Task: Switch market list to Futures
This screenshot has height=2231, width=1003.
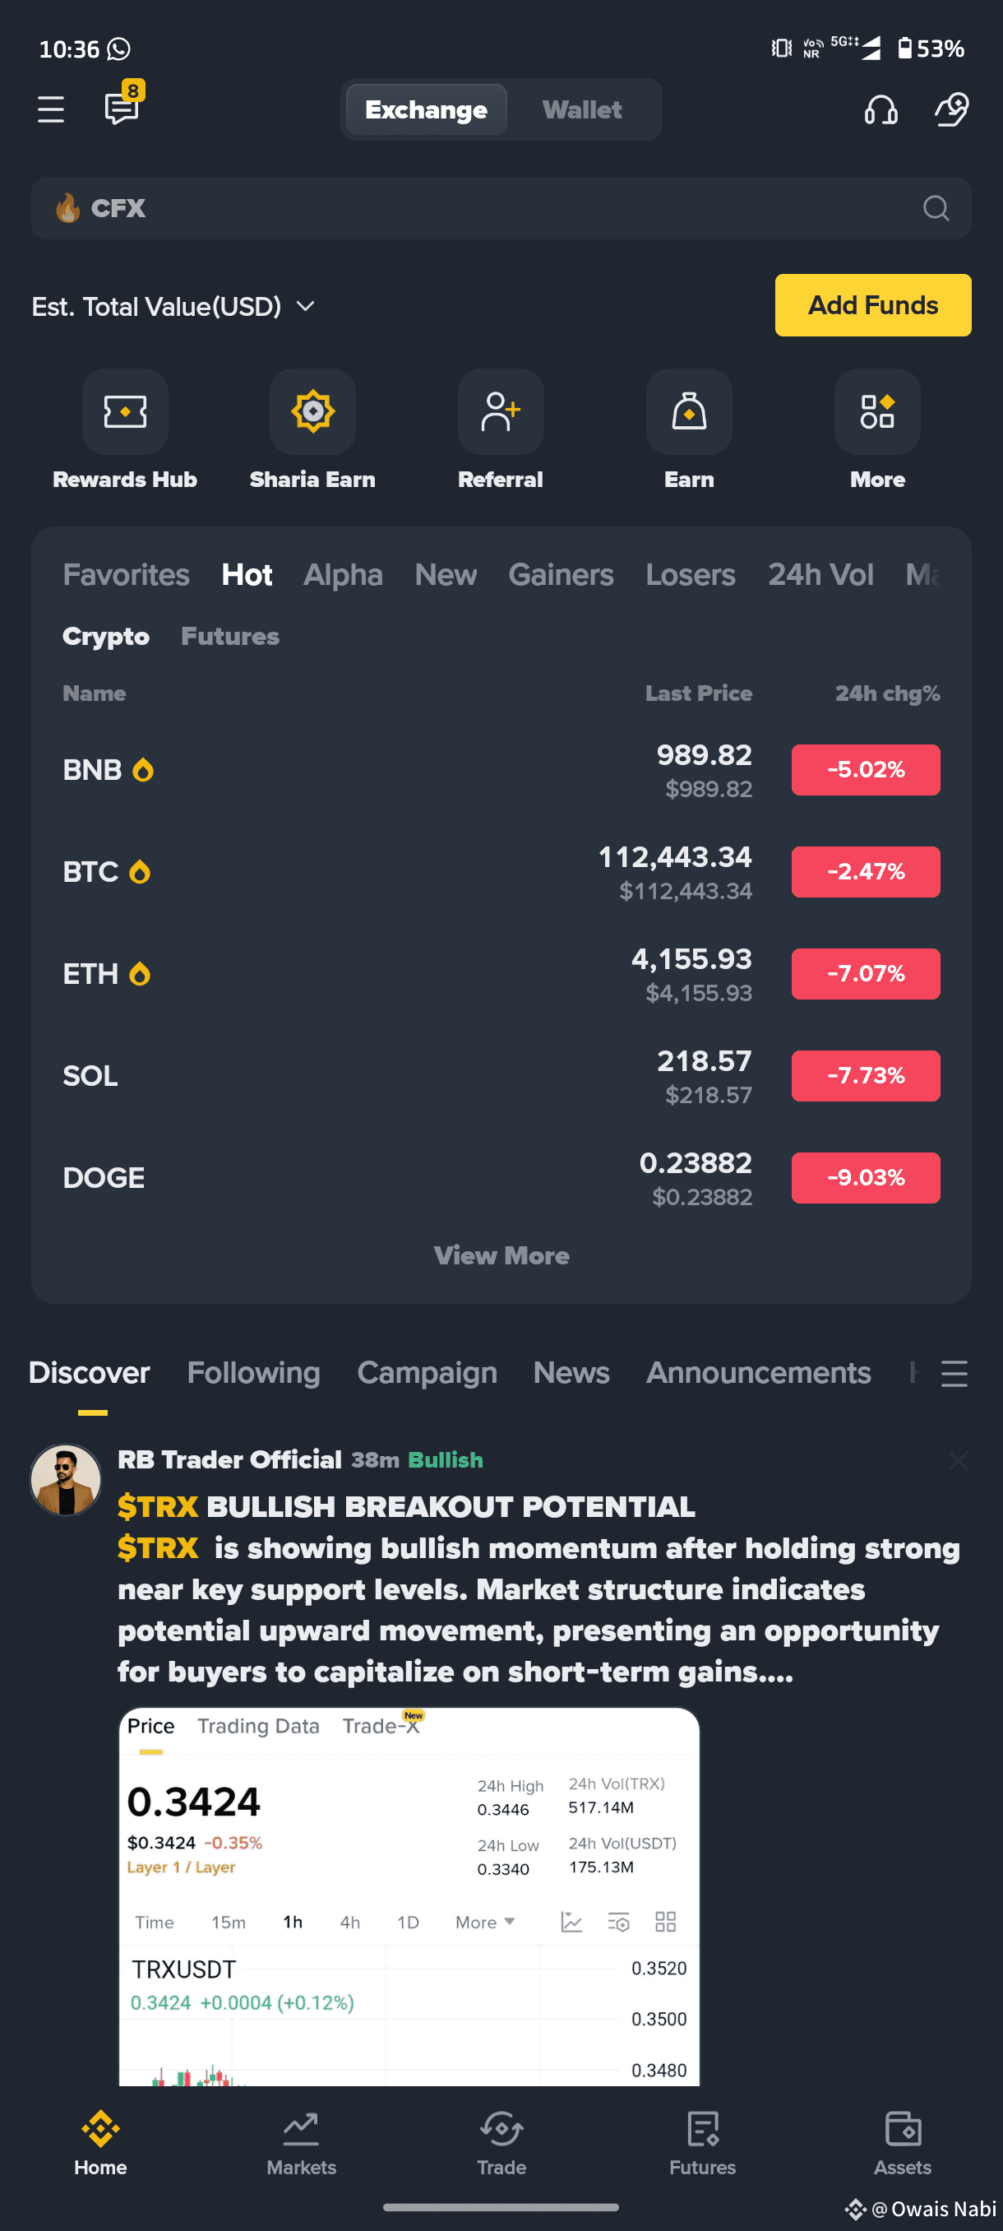Action: pos(230,637)
